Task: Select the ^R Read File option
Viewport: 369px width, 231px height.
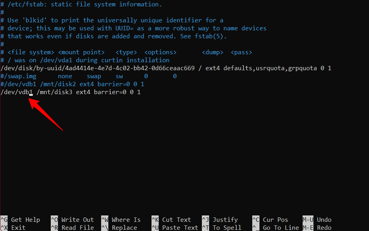Action: tap(72, 227)
